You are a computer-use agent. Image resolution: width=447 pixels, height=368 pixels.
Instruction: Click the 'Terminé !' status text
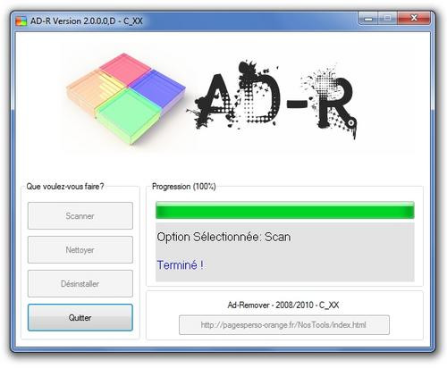pyautogui.click(x=180, y=264)
